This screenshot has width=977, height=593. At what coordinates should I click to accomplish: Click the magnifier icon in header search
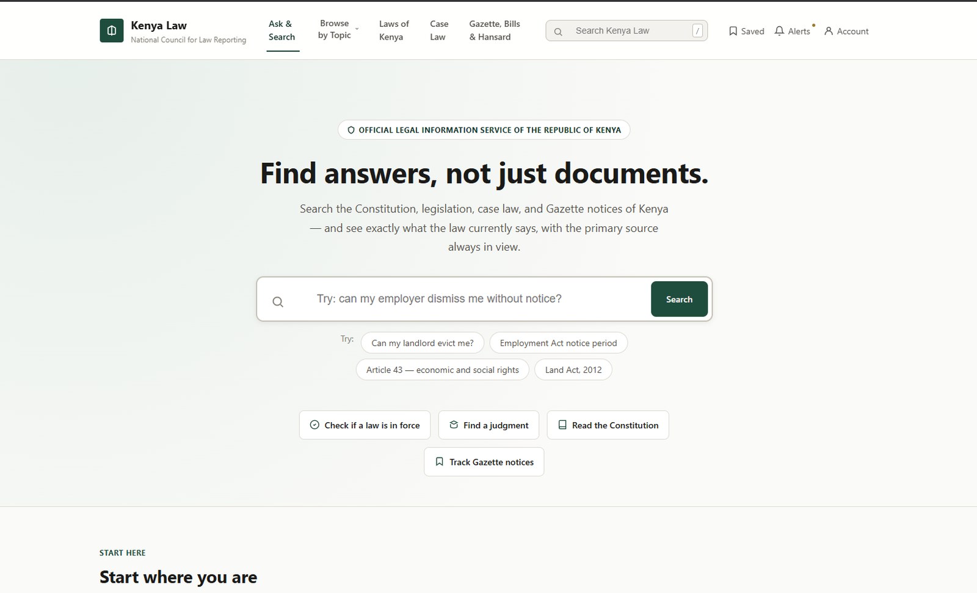click(x=558, y=31)
